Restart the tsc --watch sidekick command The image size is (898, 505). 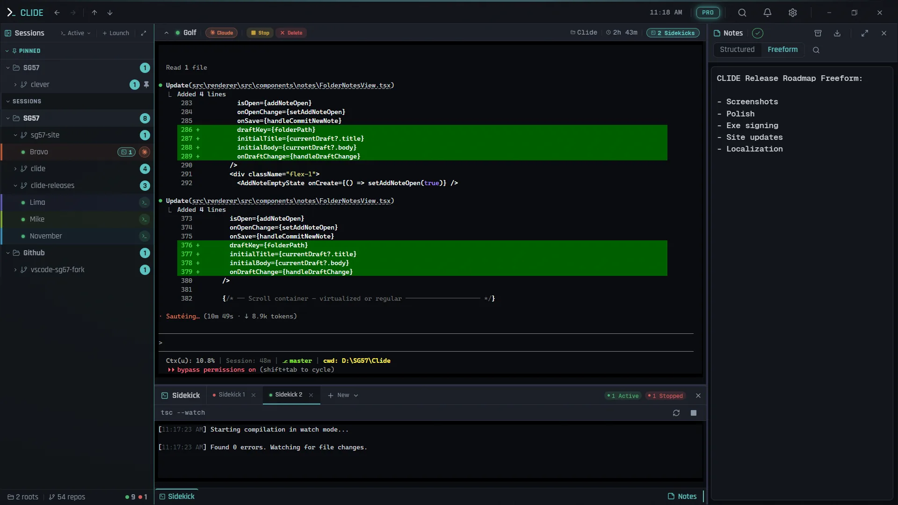[x=676, y=413]
